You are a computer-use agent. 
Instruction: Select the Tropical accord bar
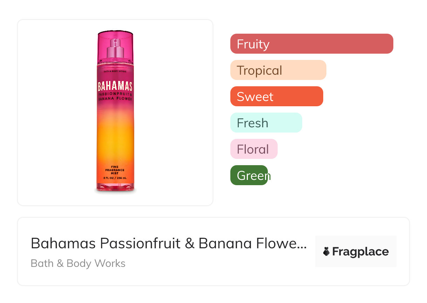[278, 70]
